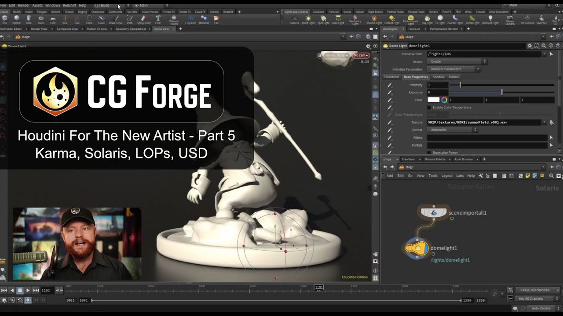Toggle real time playback in the playbar
This screenshot has width=563, height=316.
(x=28, y=300)
